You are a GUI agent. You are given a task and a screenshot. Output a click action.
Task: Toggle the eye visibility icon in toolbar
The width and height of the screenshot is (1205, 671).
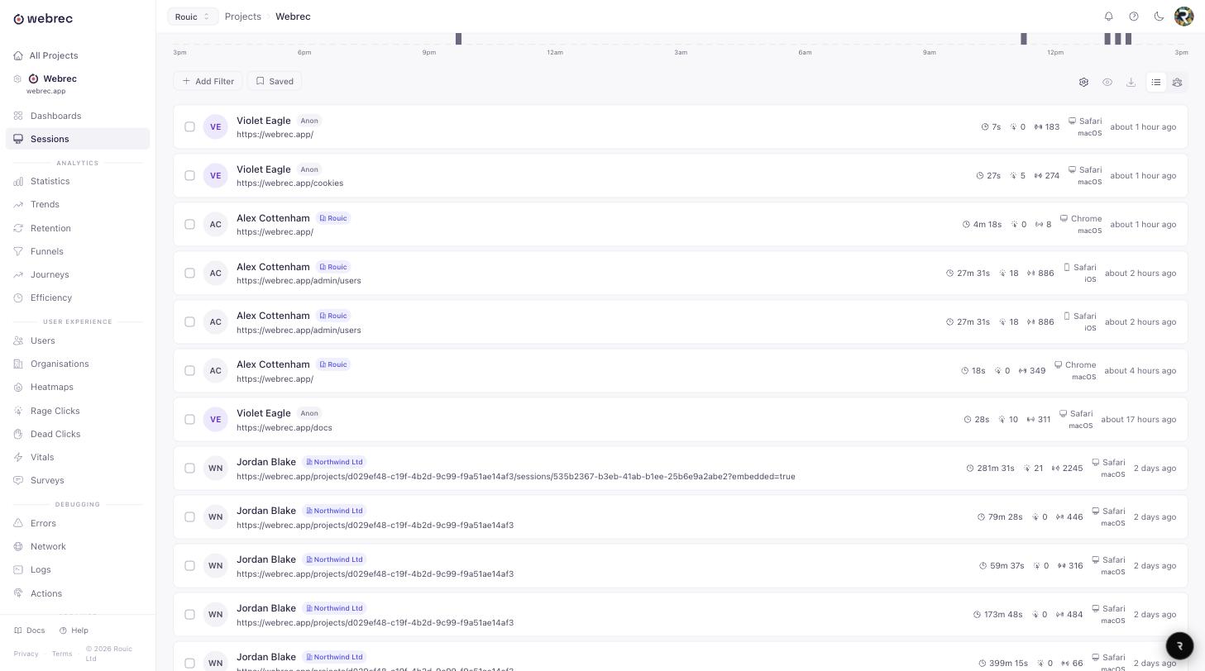(x=1107, y=82)
